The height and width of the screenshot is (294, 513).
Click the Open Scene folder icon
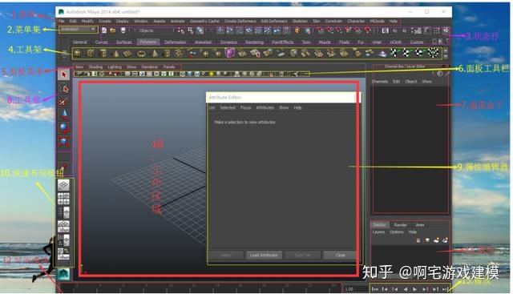(113, 30)
